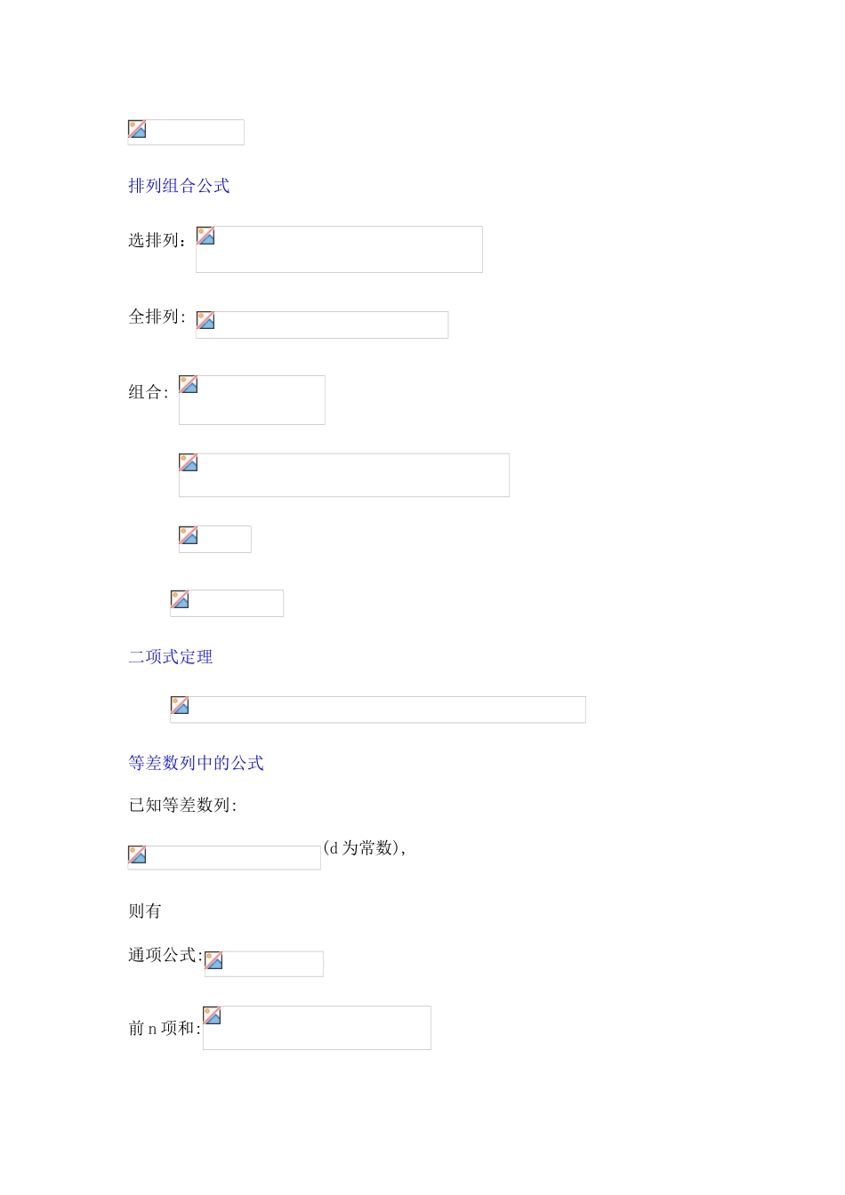Click broken image icon next to 组合
The width and height of the screenshot is (845, 1195).
tap(252, 400)
